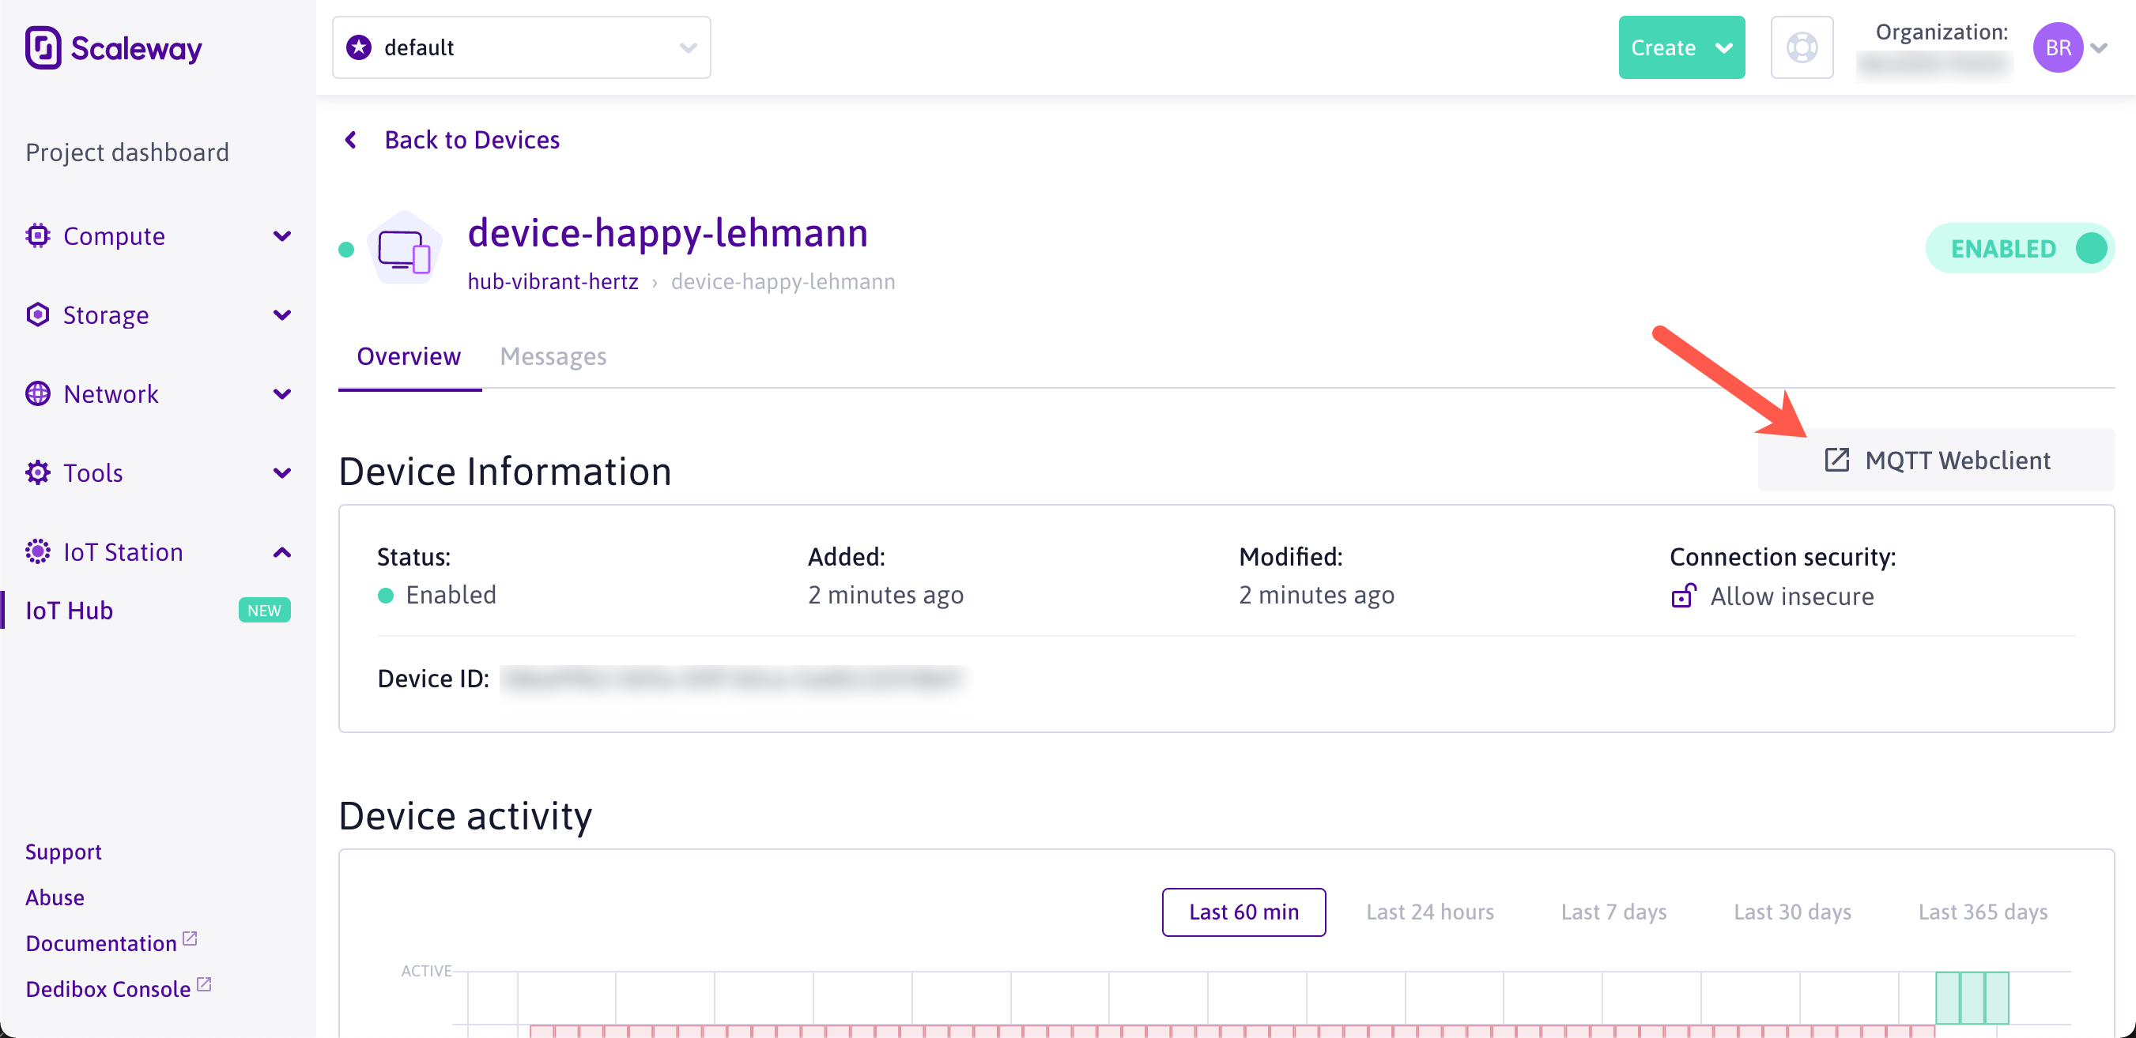Select the Last 7 days range
Image resolution: width=2136 pixels, height=1038 pixels.
[1613, 912]
